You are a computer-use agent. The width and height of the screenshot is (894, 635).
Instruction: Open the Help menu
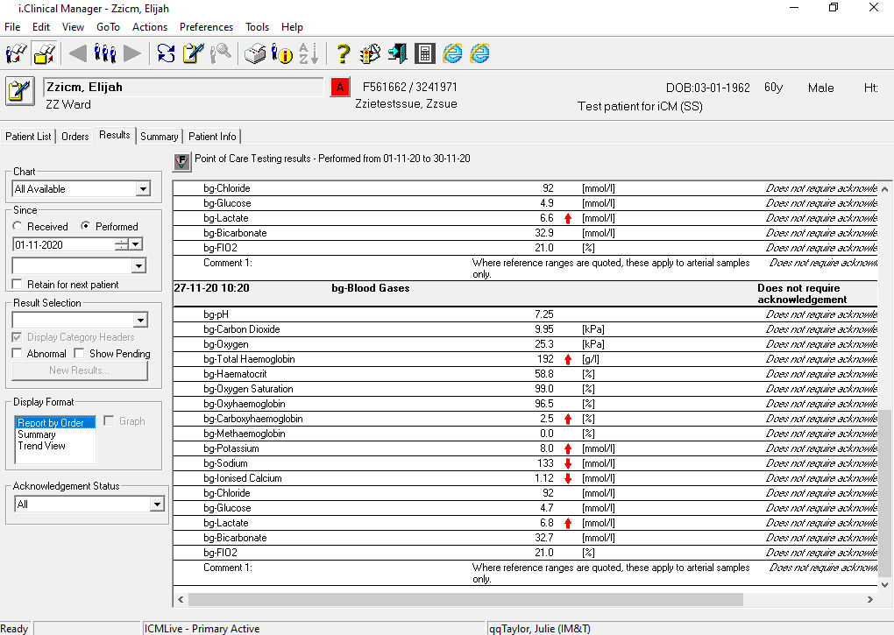point(292,27)
